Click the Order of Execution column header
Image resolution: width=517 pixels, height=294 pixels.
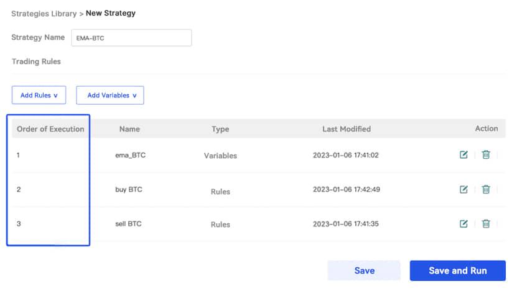pyautogui.click(x=50, y=129)
